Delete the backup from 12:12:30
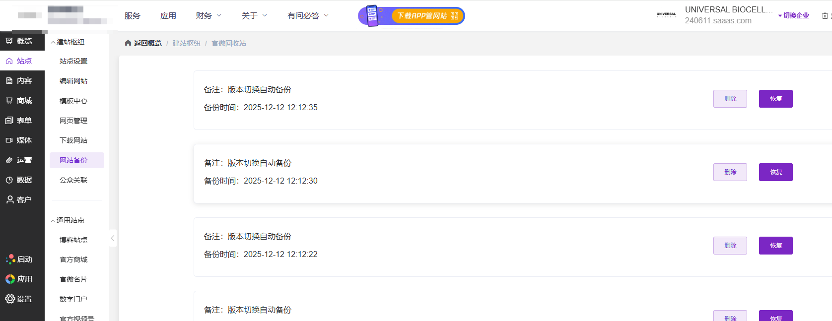Screen dimensions: 832x321 point(730,172)
